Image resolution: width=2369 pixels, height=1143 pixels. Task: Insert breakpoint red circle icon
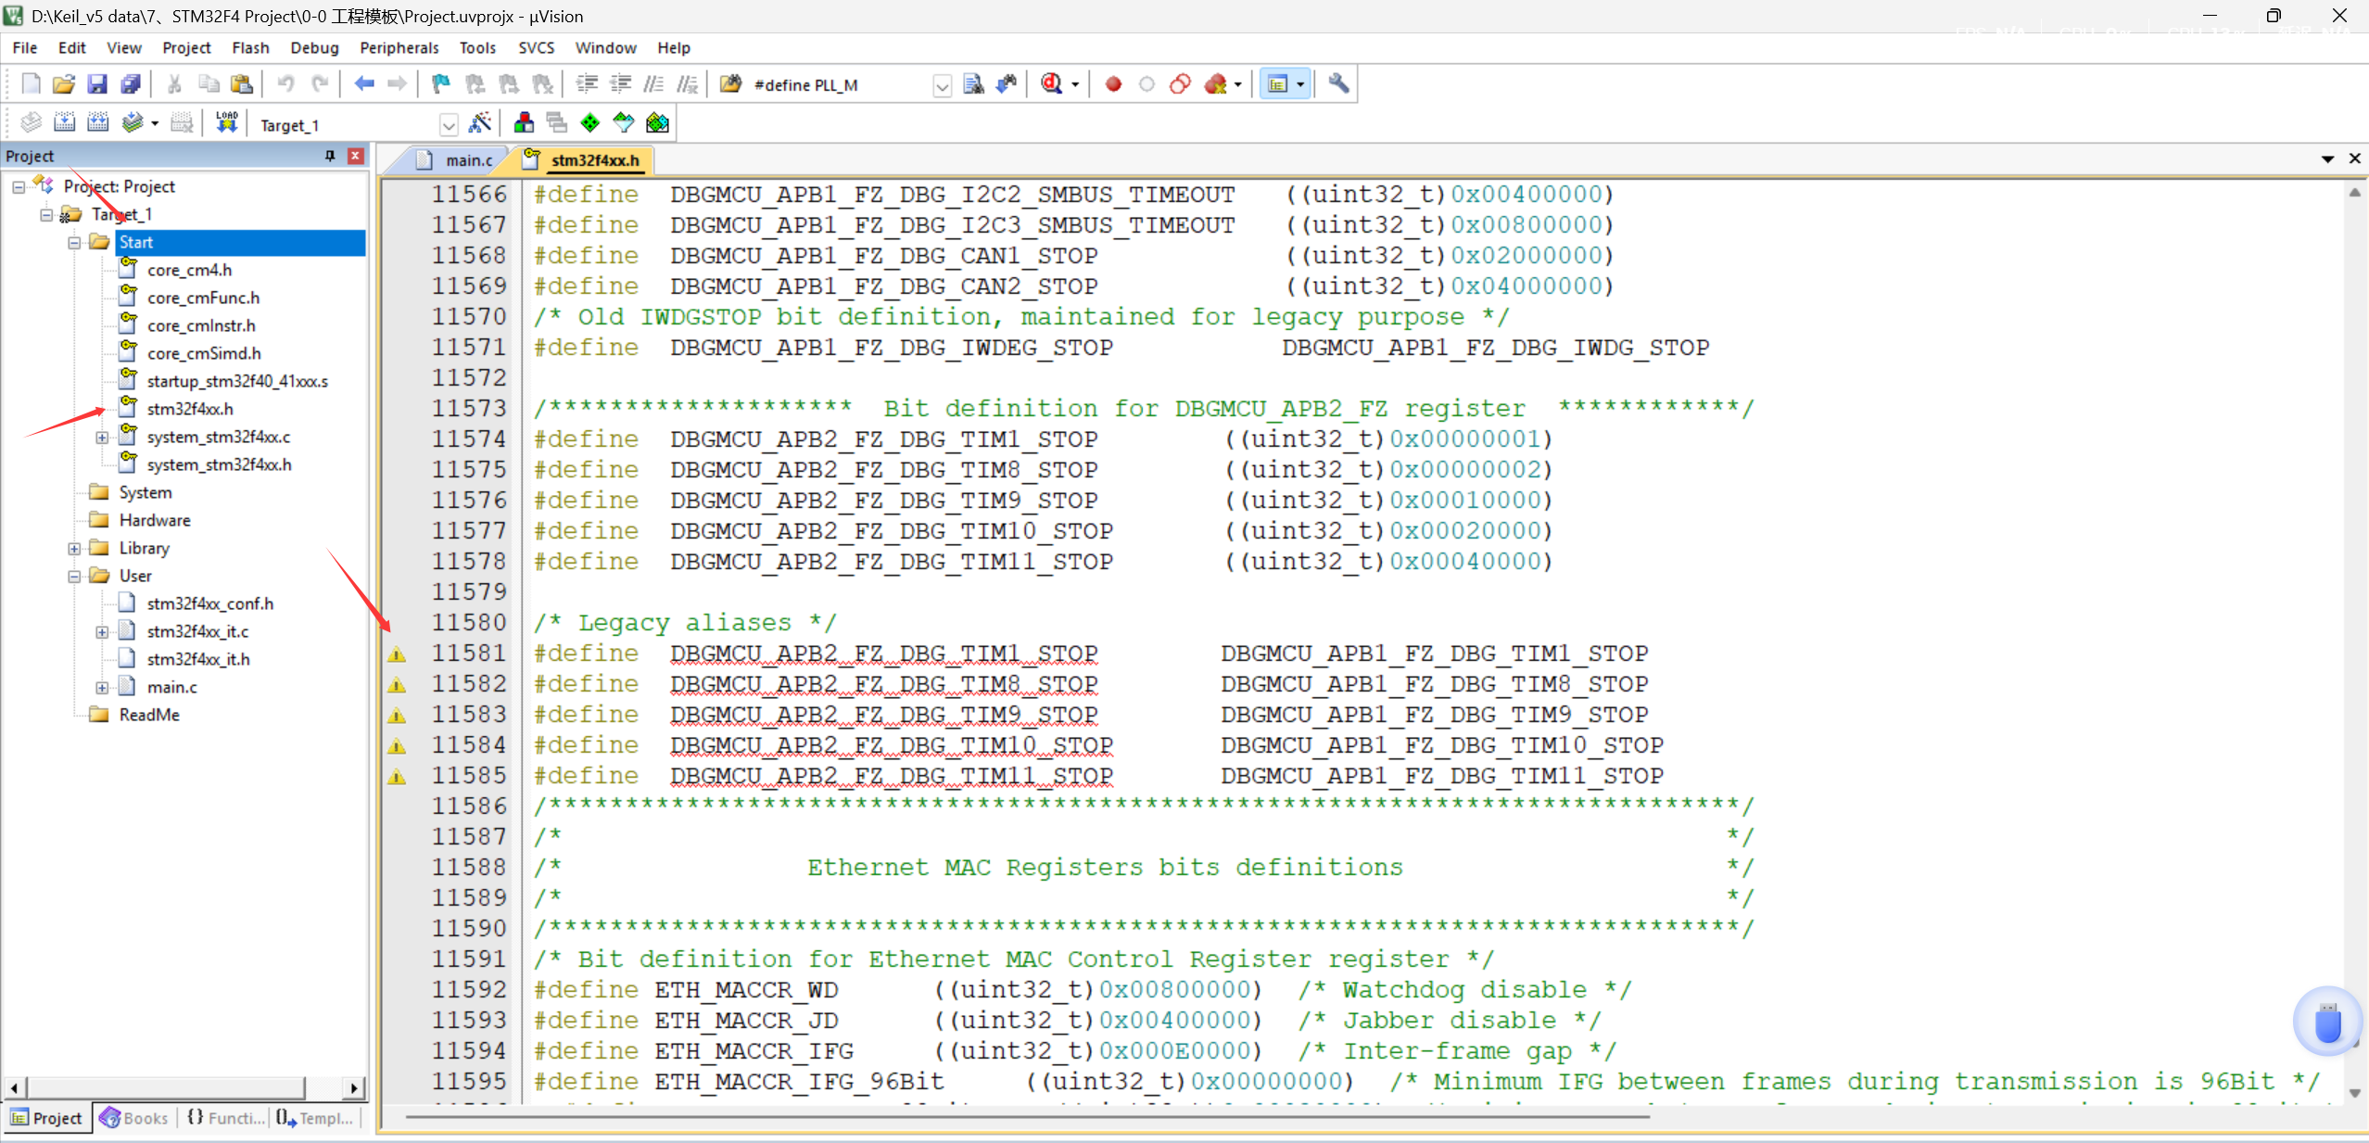[1113, 84]
